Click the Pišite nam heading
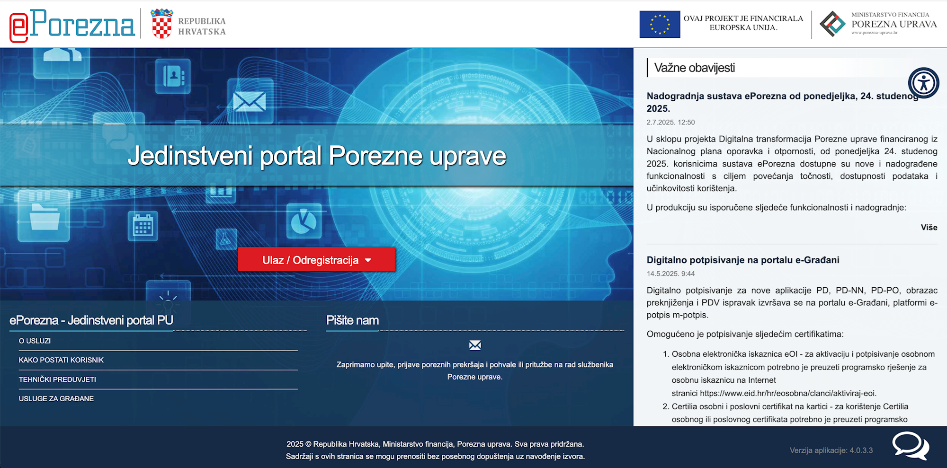 [352, 320]
